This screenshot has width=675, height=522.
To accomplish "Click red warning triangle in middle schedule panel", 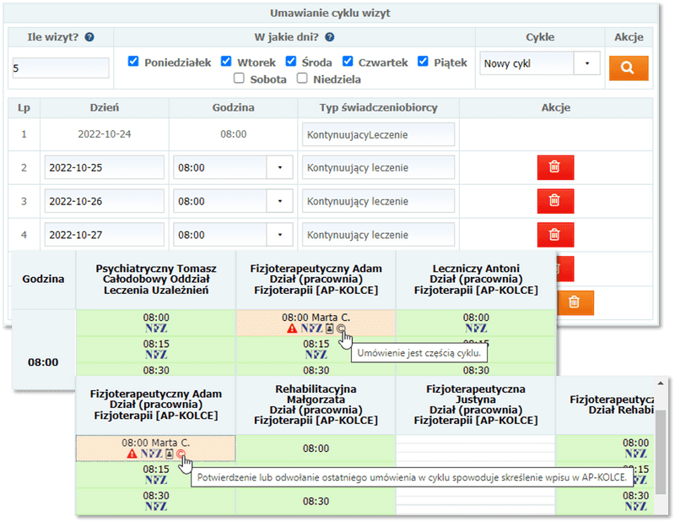I will point(292,329).
